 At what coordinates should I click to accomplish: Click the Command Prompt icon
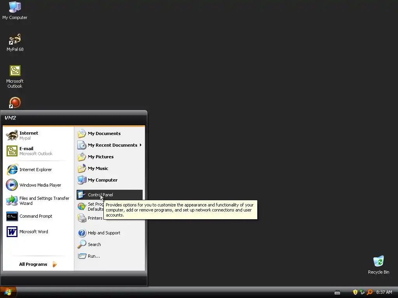(12, 216)
